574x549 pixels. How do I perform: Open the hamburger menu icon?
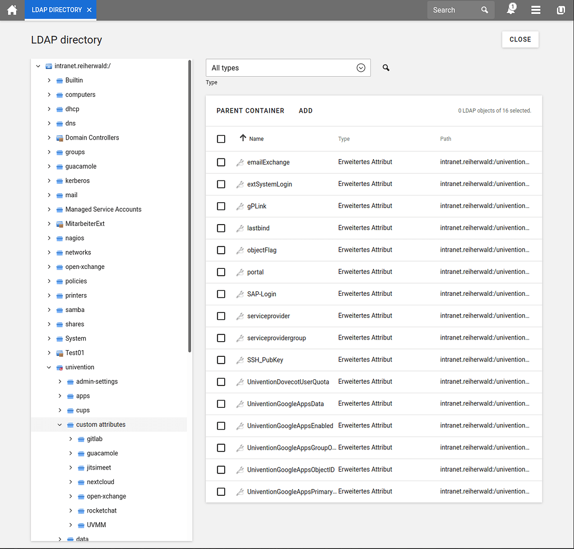coord(535,10)
